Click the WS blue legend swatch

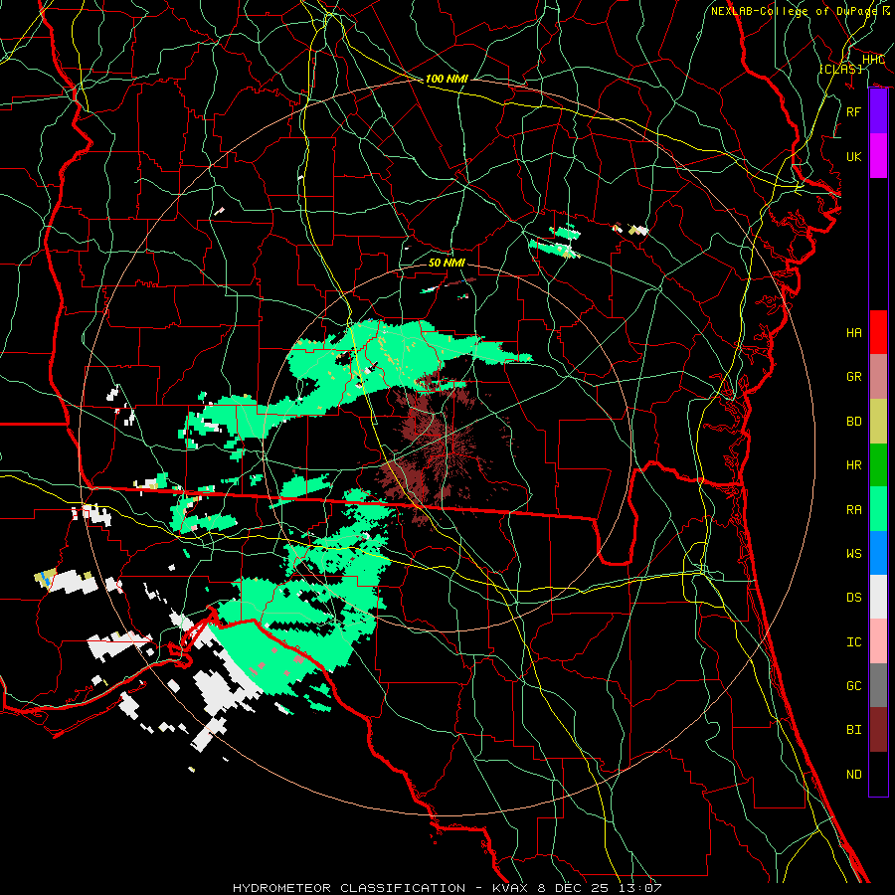point(878,553)
